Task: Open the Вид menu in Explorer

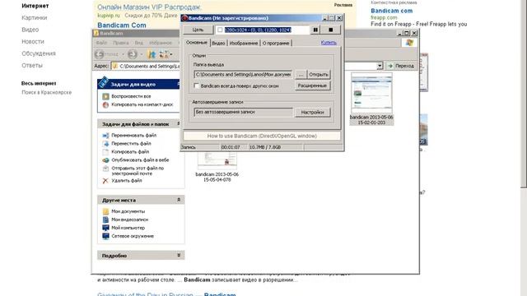Action: pyautogui.click(x=139, y=43)
